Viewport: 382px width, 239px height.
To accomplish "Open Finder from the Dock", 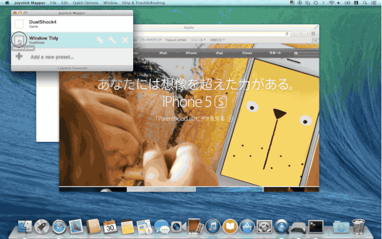I will click(25, 226).
